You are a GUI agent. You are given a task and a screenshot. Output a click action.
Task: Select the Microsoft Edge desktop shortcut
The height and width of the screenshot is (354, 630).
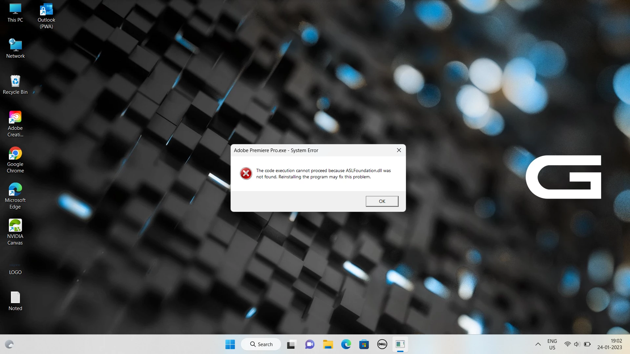[15, 189]
